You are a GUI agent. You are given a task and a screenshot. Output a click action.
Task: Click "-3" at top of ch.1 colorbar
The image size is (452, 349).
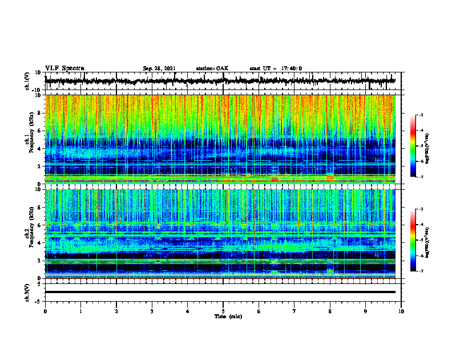click(x=421, y=115)
